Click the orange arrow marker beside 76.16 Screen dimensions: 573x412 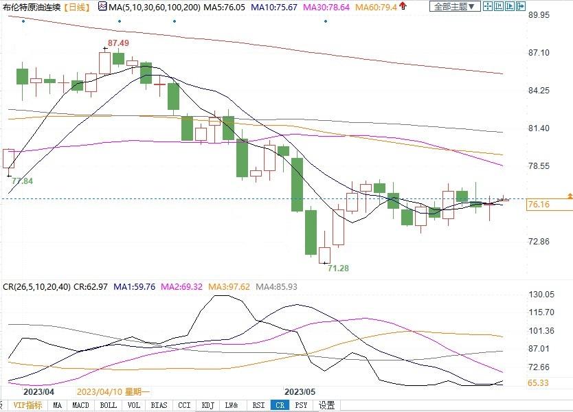(x=570, y=196)
